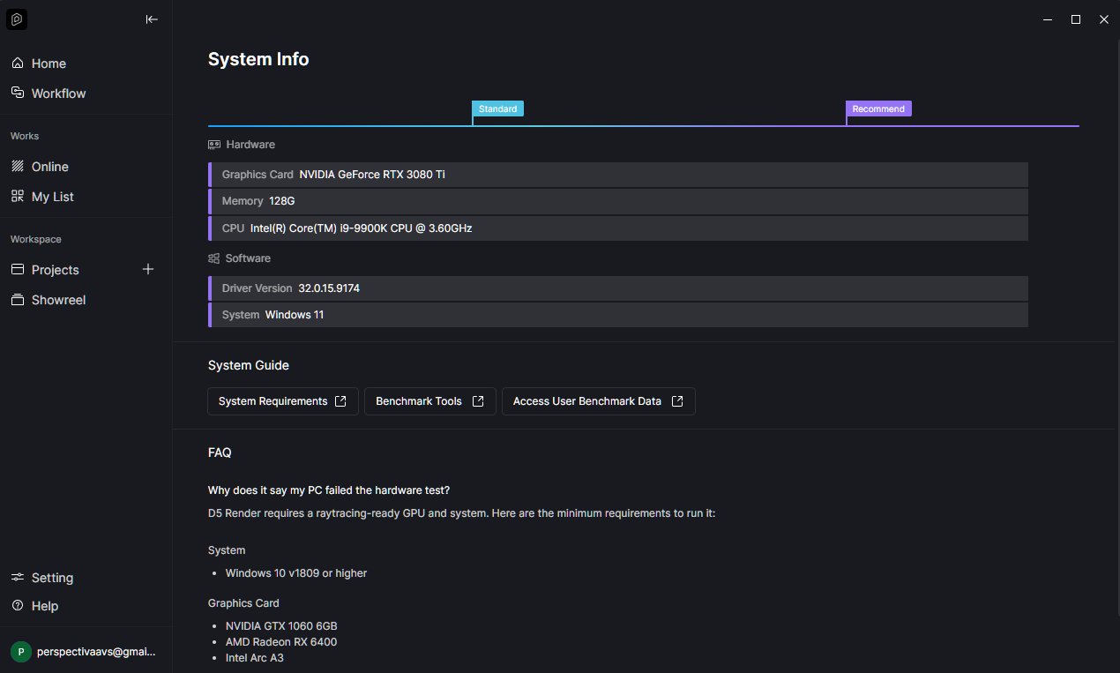Click the Workflow icon in sidebar
Viewport: 1120px width, 673px height.
click(x=18, y=93)
